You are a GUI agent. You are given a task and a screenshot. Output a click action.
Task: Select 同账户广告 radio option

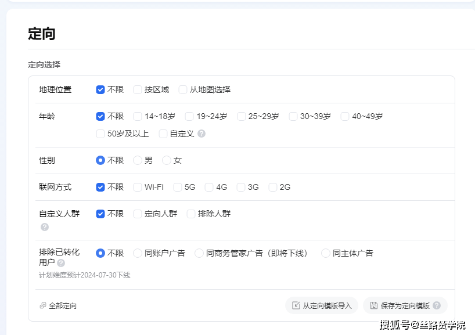tap(138, 253)
